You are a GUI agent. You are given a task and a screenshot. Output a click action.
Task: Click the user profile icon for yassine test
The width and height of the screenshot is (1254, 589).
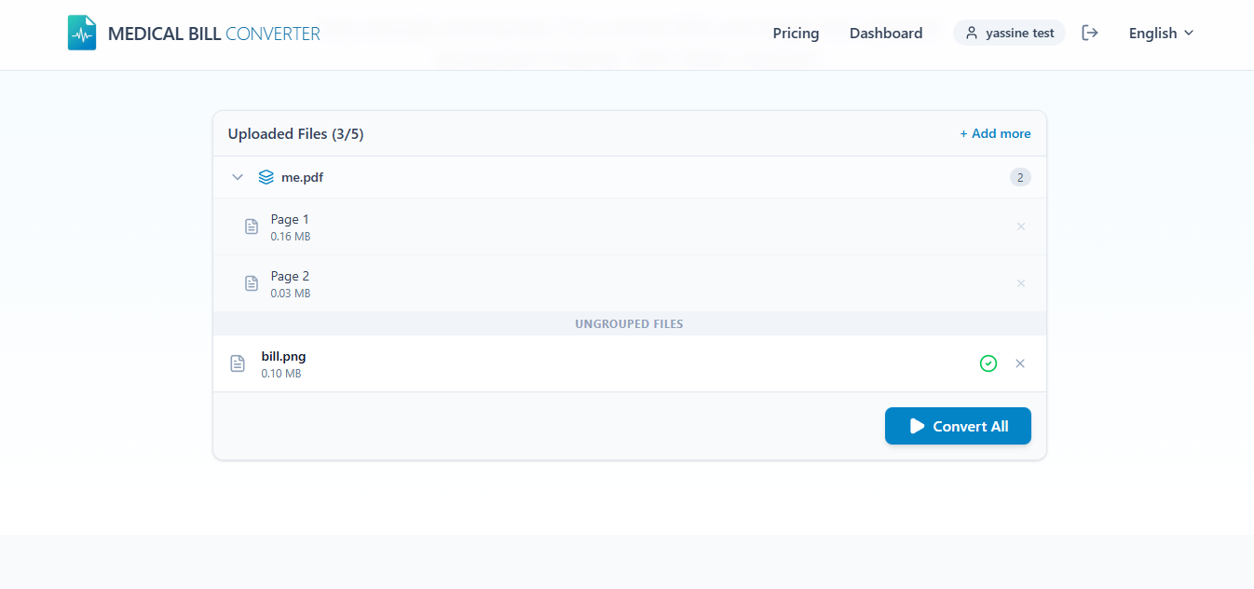point(974,33)
